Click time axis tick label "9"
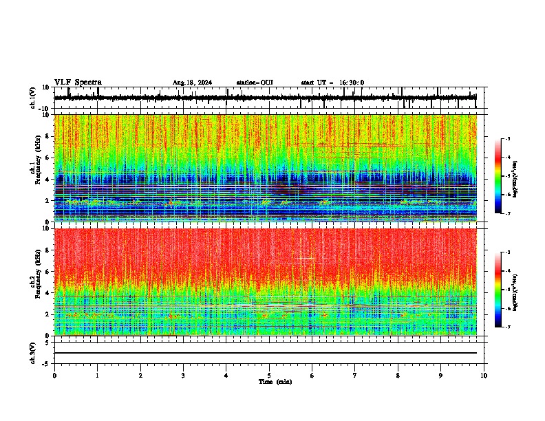This screenshot has height=421, width=545. pyautogui.click(x=440, y=376)
